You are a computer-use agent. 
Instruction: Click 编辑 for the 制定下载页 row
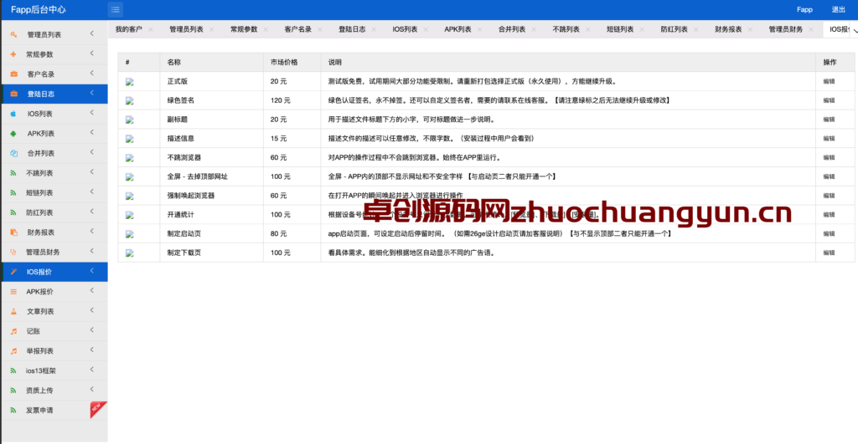829,253
